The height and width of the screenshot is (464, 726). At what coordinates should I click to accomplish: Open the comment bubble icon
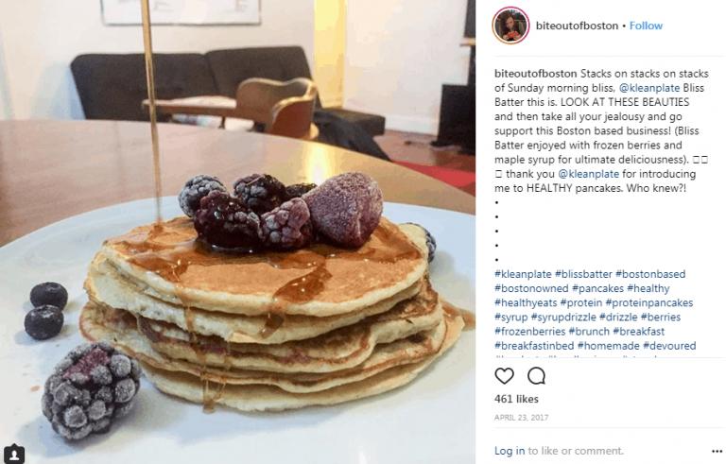[536, 376]
